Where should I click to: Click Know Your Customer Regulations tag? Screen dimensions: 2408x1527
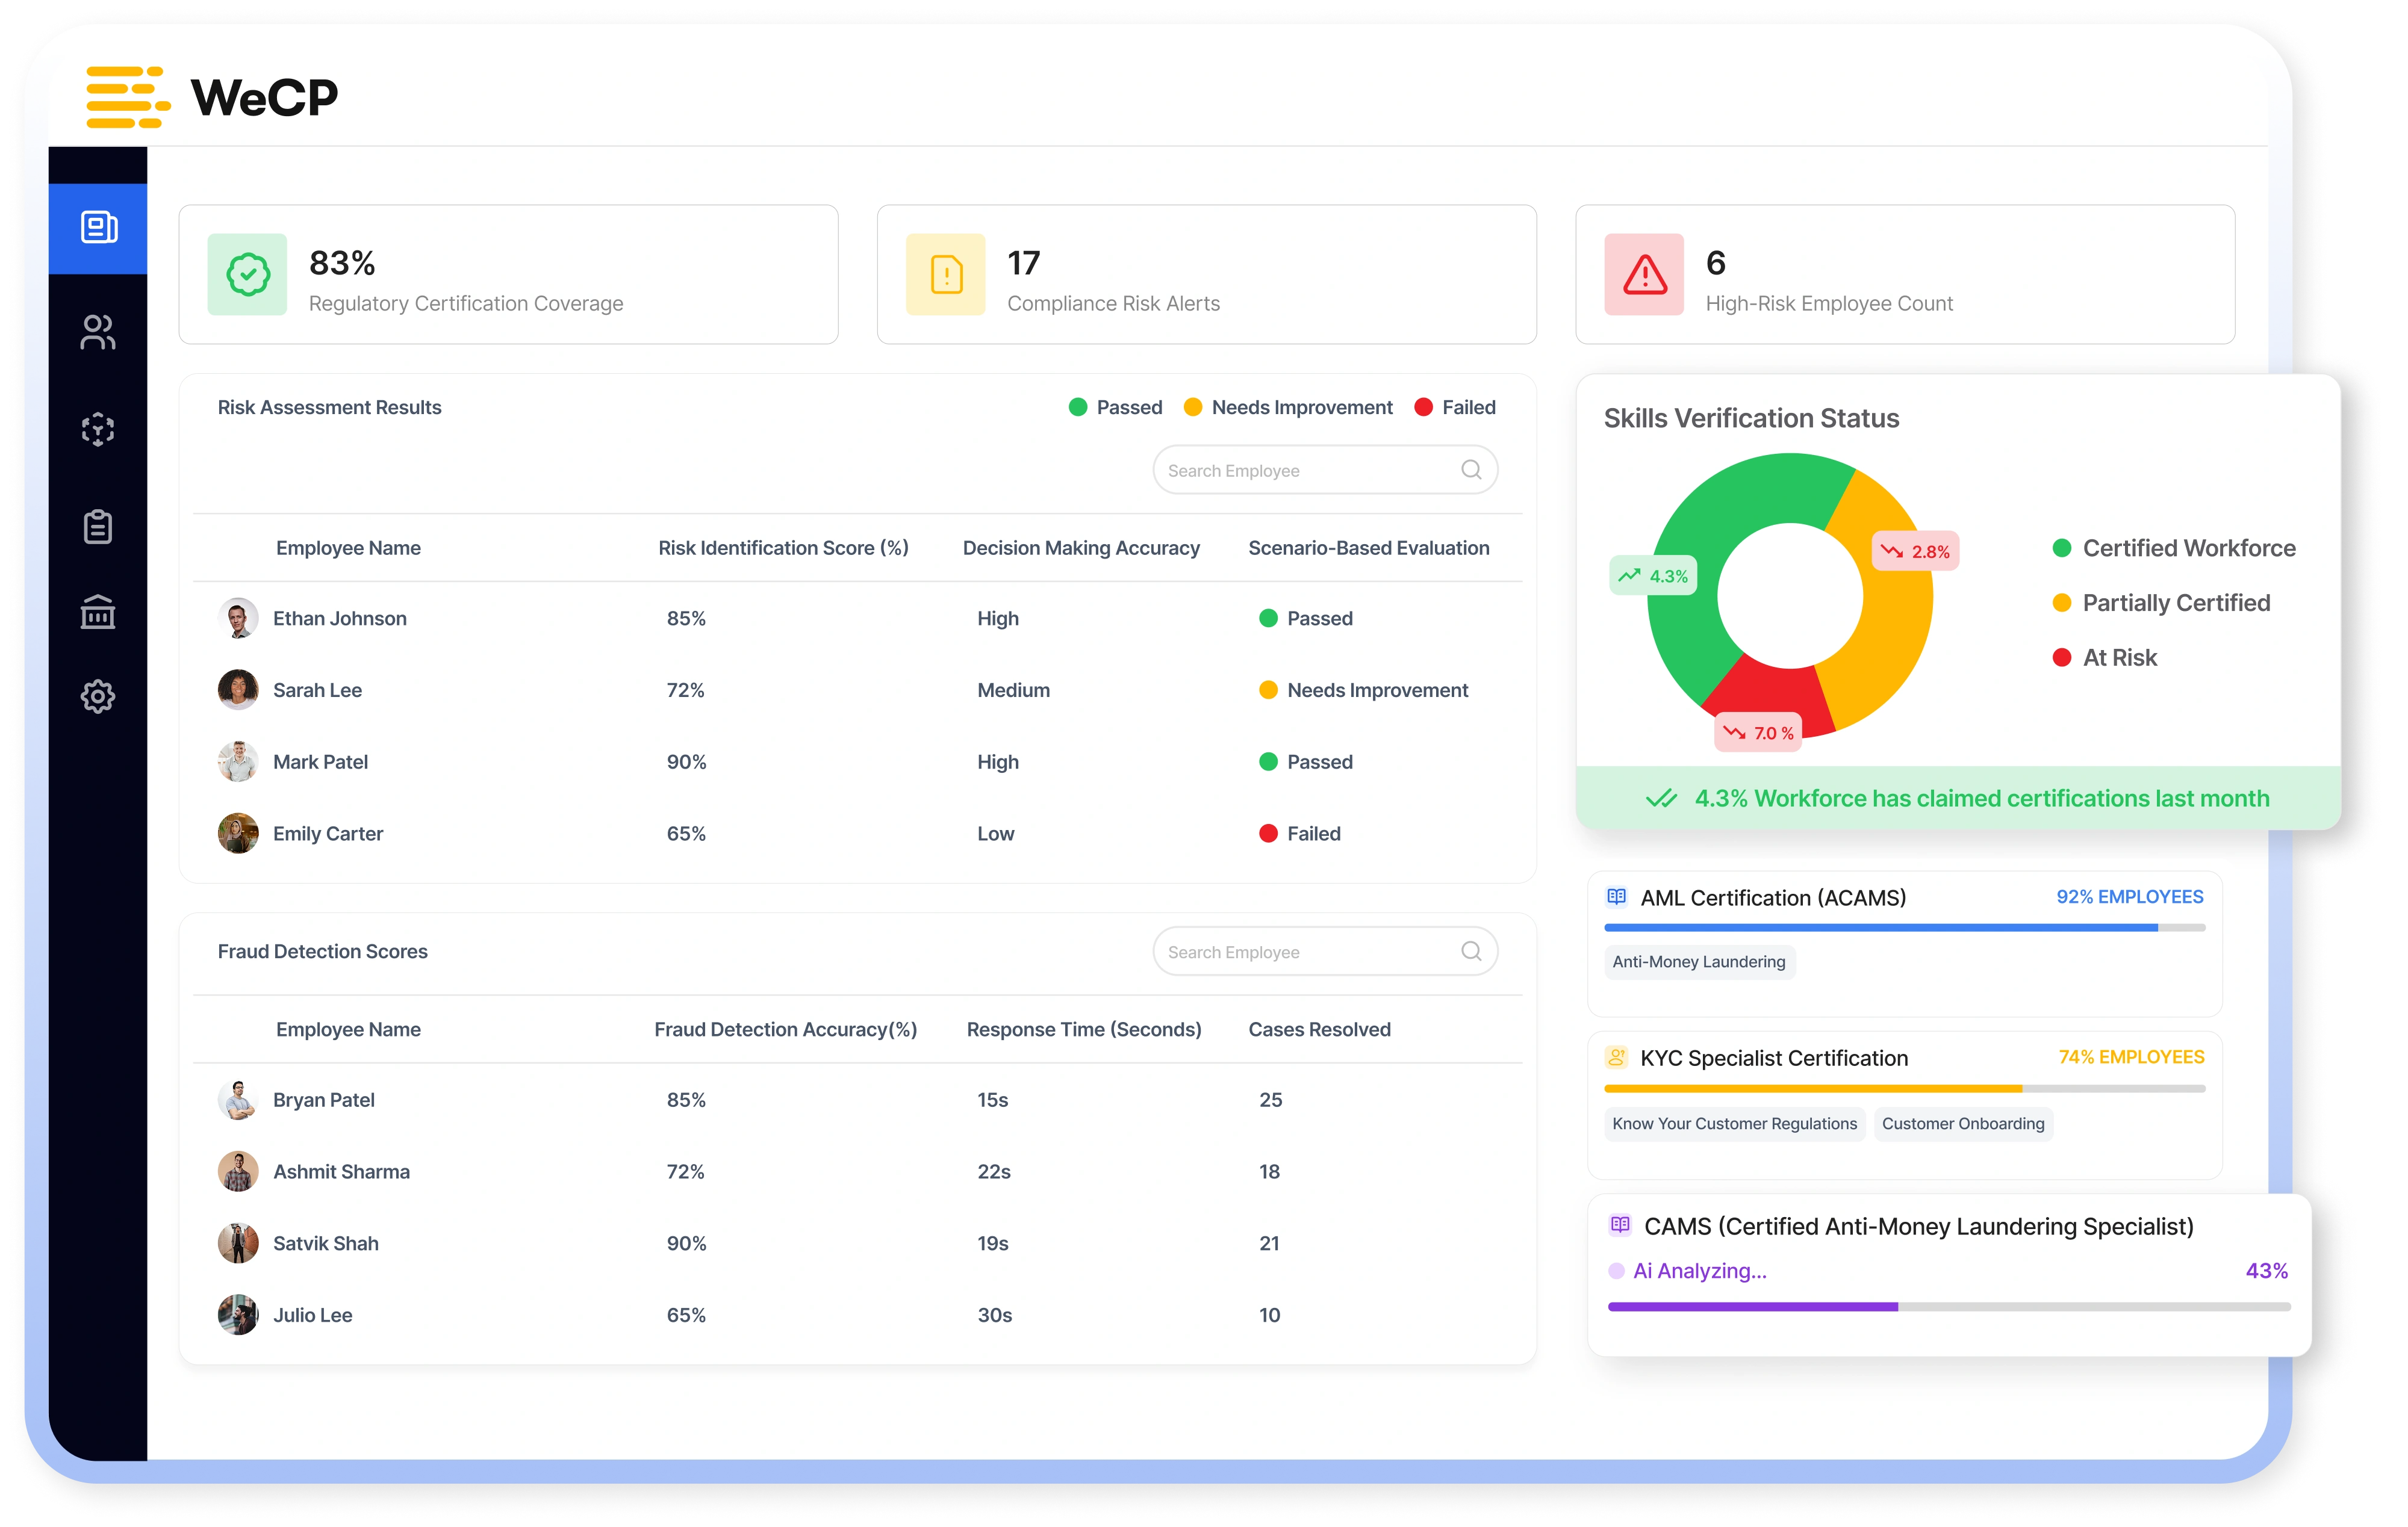pyautogui.click(x=1734, y=1123)
